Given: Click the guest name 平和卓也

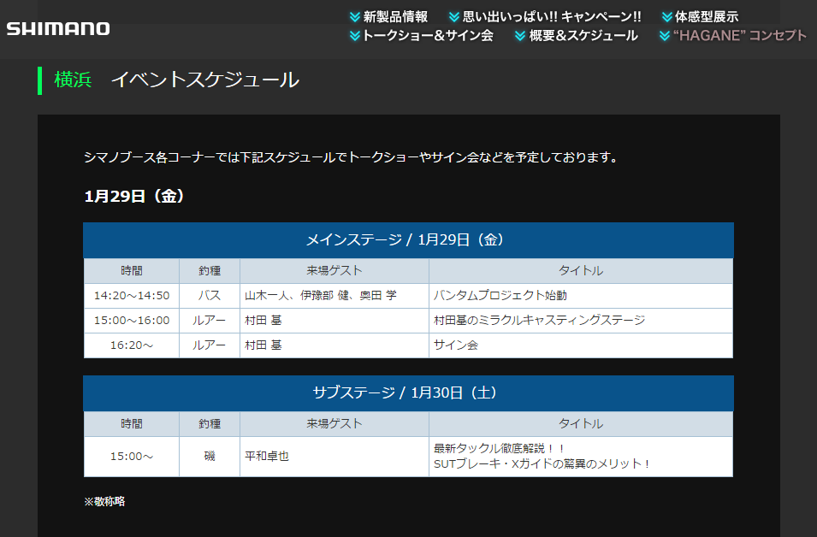Looking at the screenshot, I should 267,457.
